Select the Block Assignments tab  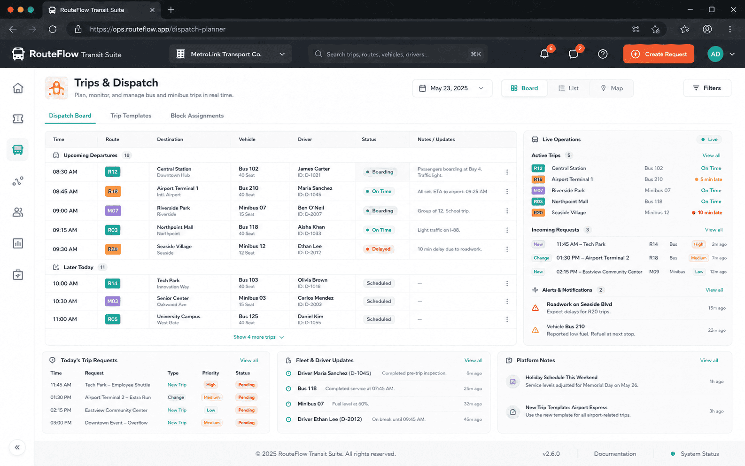(197, 116)
